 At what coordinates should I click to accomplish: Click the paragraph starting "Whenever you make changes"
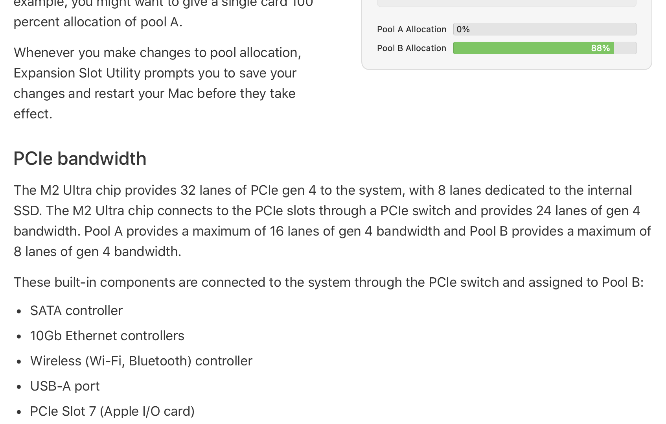coord(157,83)
